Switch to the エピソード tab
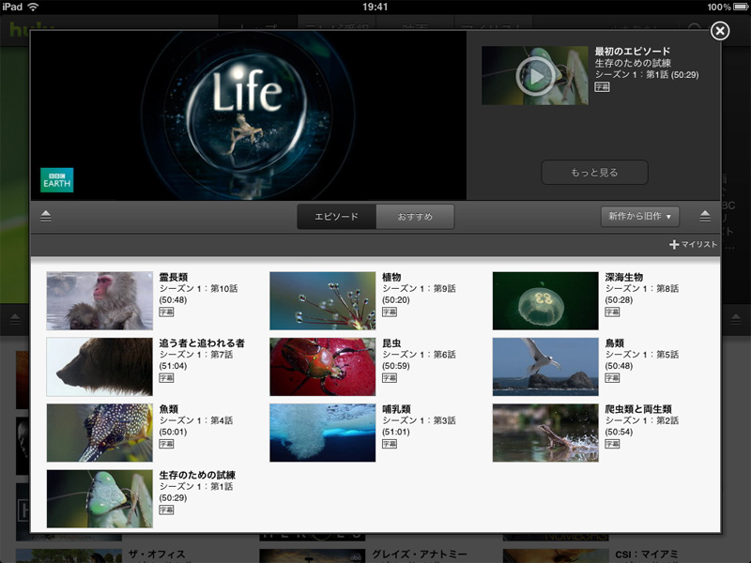 click(336, 217)
